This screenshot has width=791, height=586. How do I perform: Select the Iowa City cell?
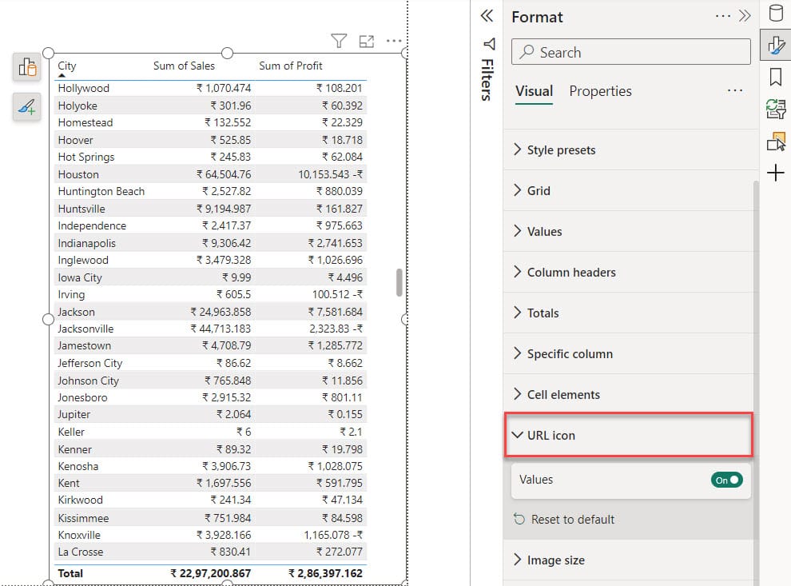click(80, 277)
